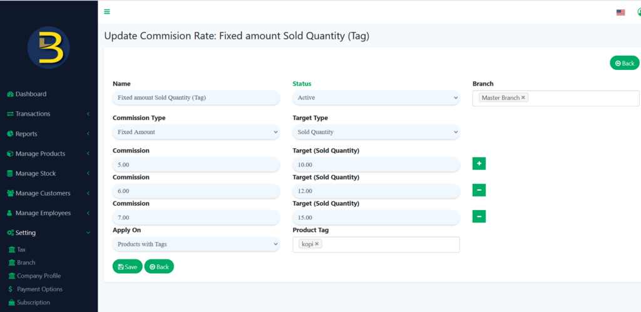Click the company logo in sidebar
641x312 pixels.
click(48, 48)
